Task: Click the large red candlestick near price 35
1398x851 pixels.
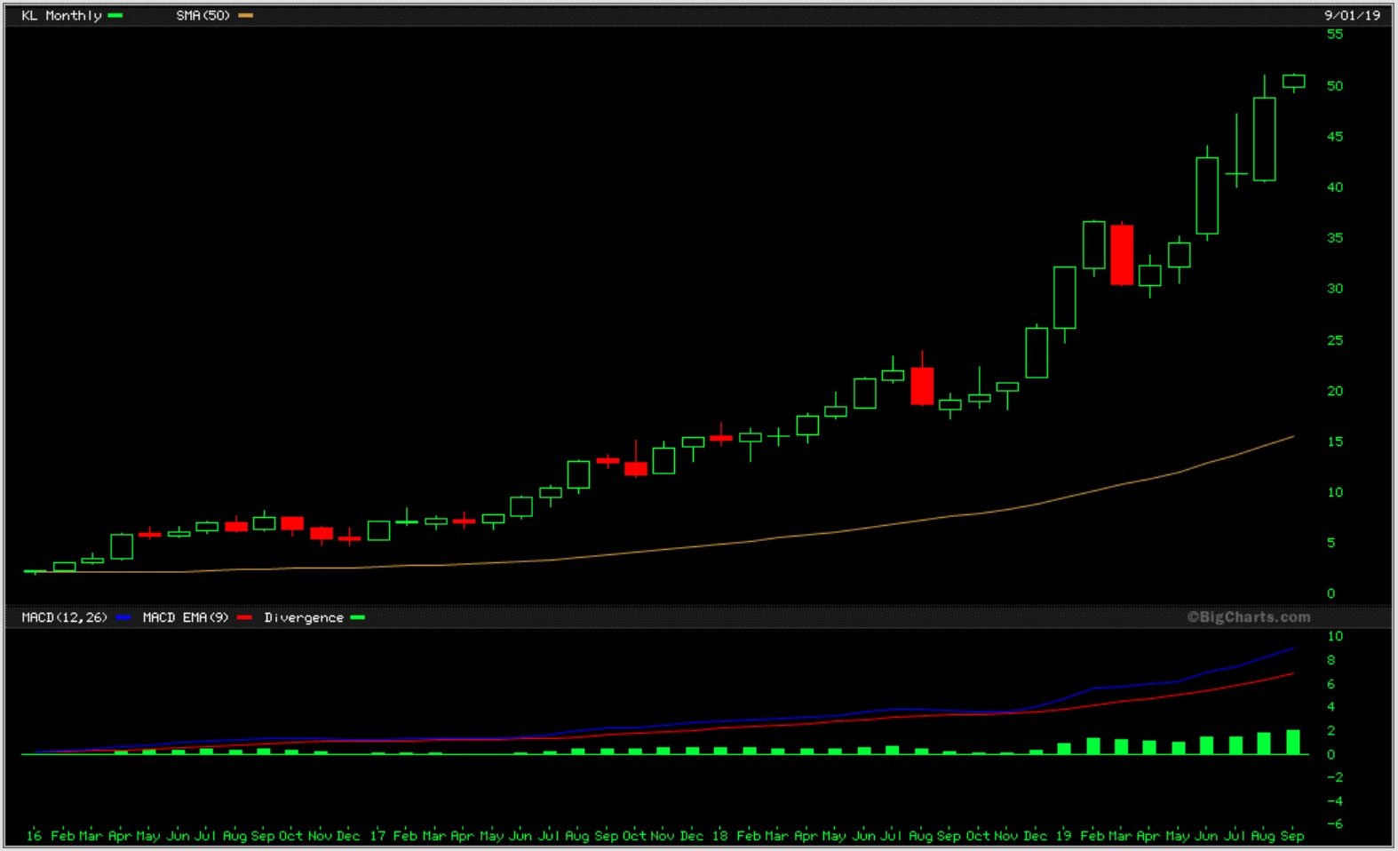Action: pyautogui.click(x=1122, y=255)
